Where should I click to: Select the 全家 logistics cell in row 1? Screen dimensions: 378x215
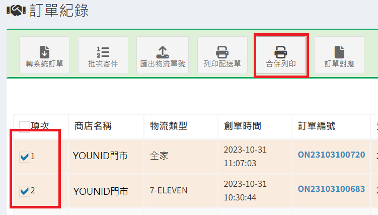[160, 156]
